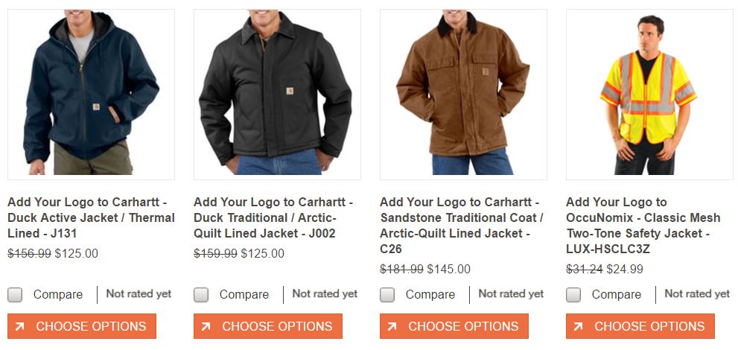Choose options for the $24.99 safety jacket
Image resolution: width=738 pixels, height=350 pixels.
640,326
